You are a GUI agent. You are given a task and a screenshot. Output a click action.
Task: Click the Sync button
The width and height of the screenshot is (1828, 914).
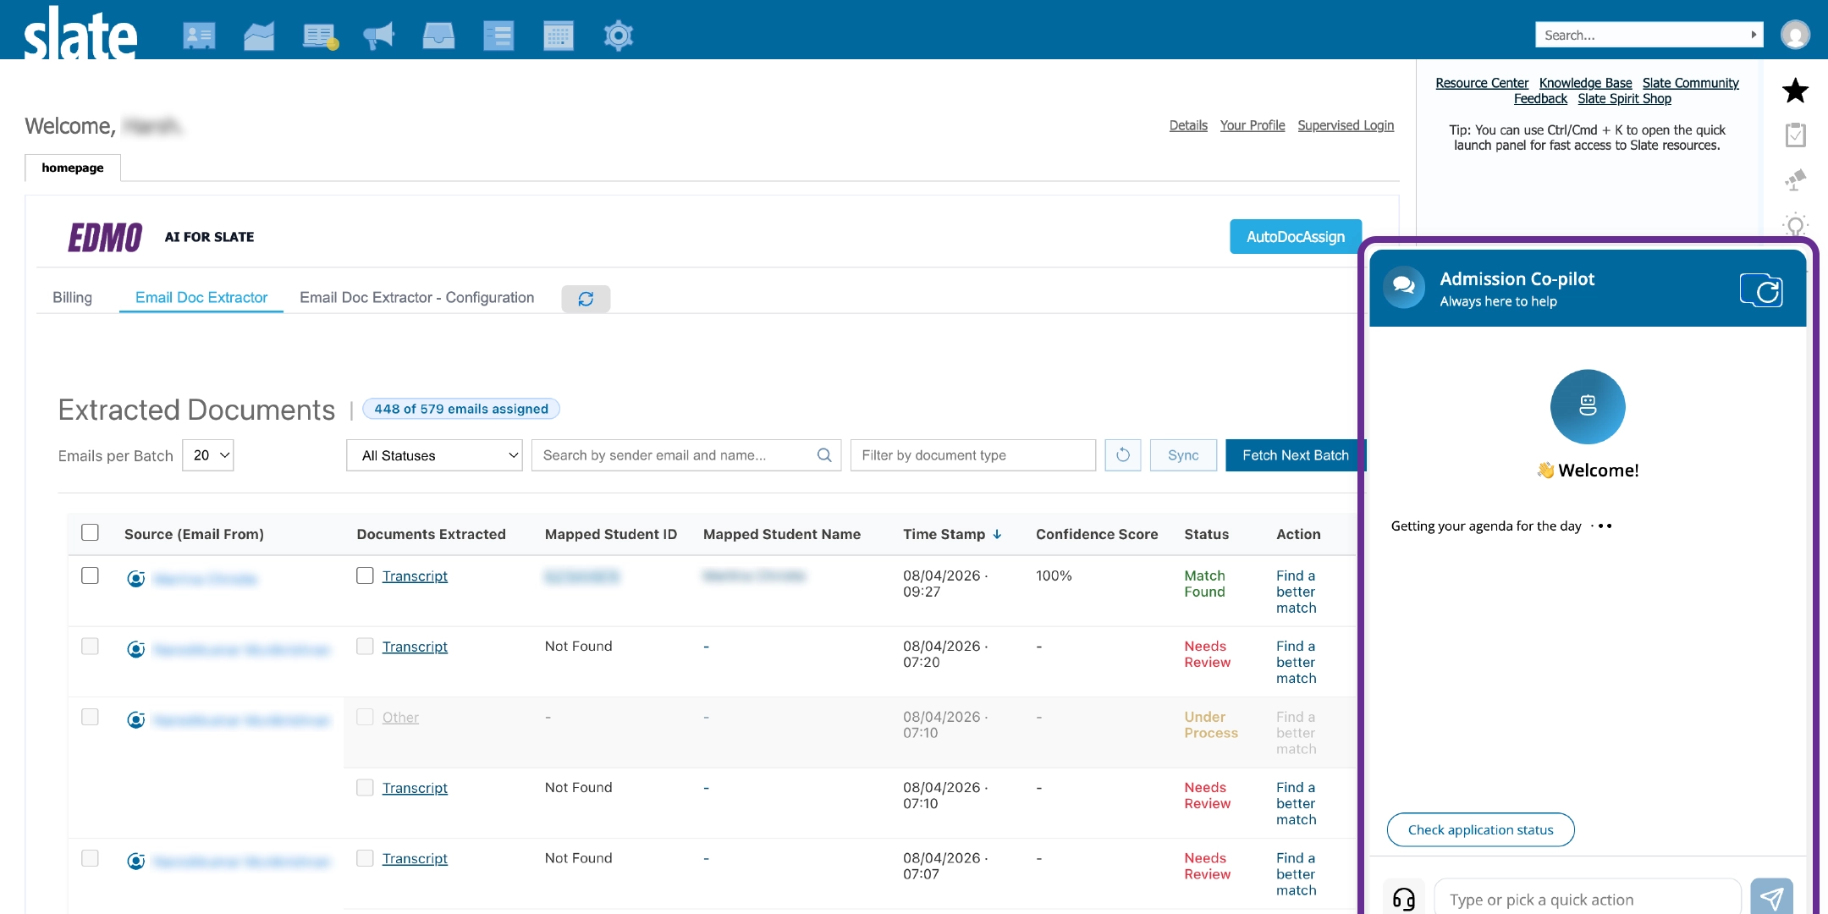(1183, 455)
